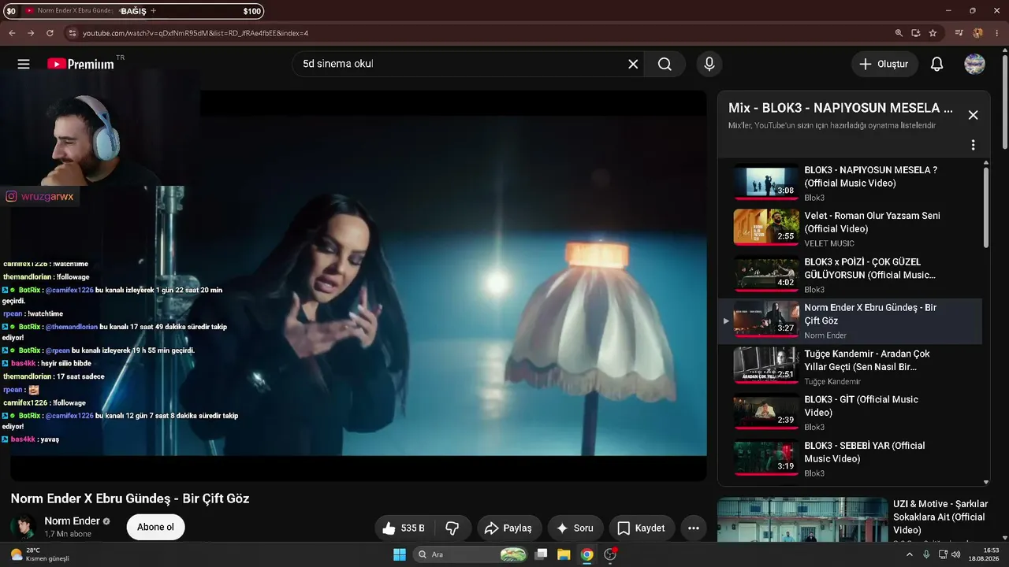Ask about video with Soru button
The height and width of the screenshot is (567, 1009).
click(575, 528)
